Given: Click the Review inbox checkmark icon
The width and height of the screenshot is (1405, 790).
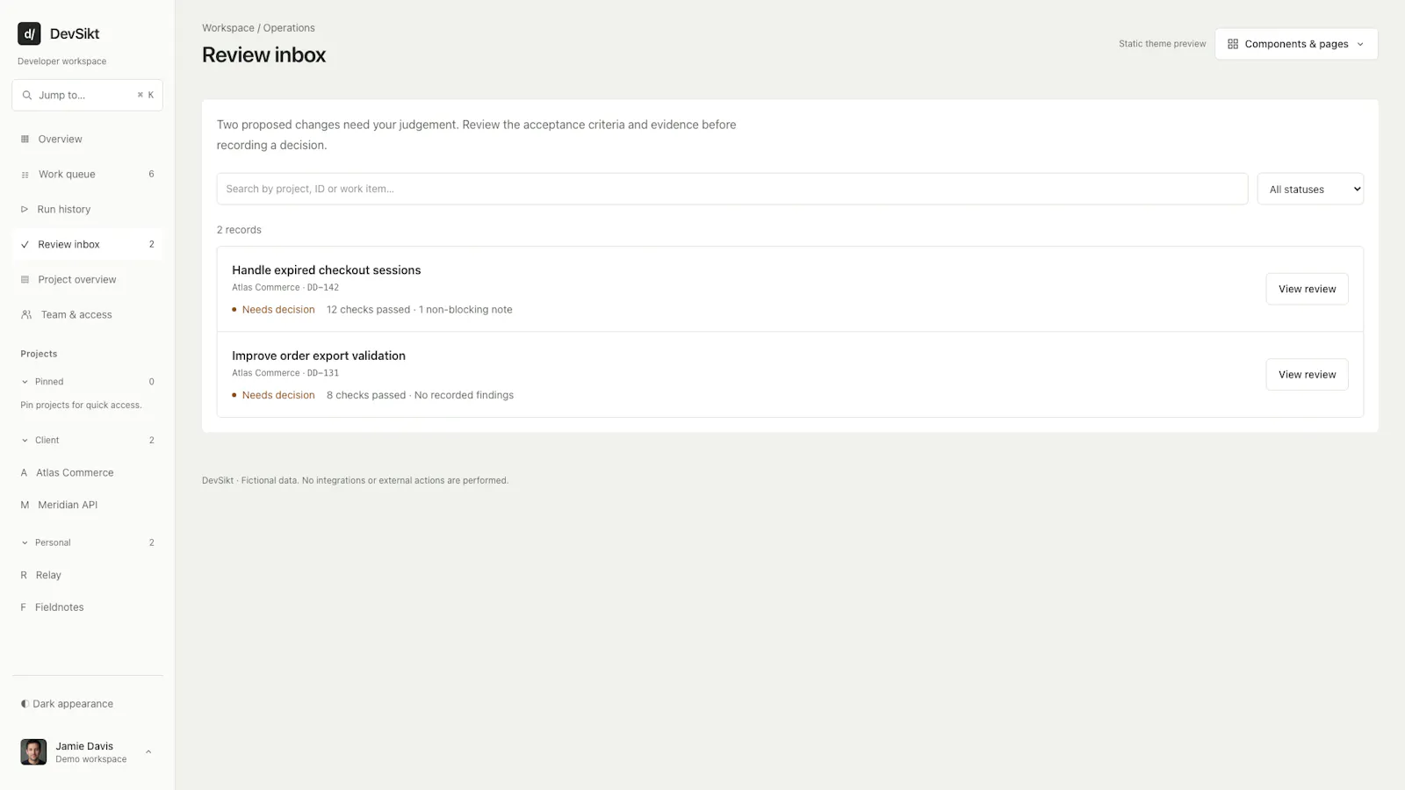Looking at the screenshot, I should click(x=25, y=245).
